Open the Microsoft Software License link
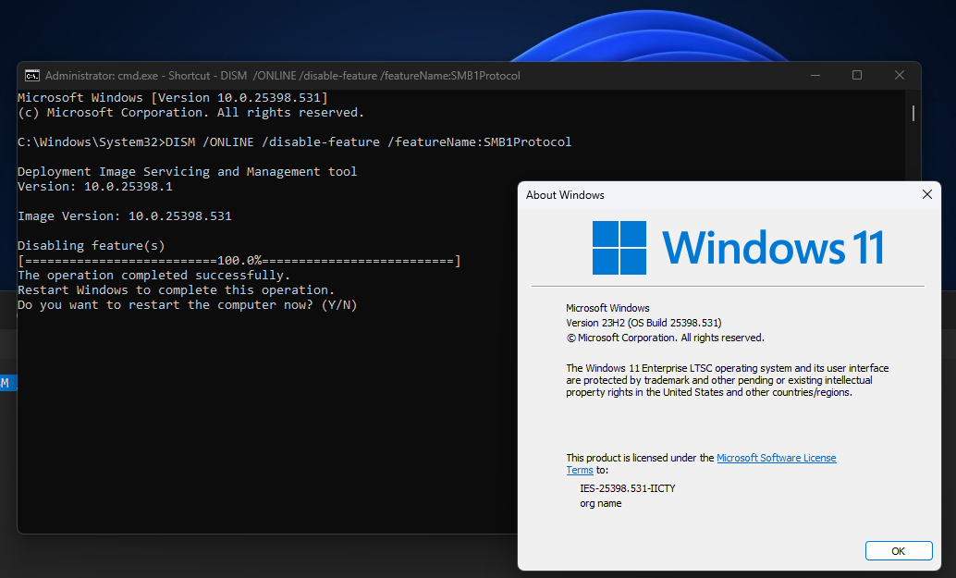 [x=776, y=458]
